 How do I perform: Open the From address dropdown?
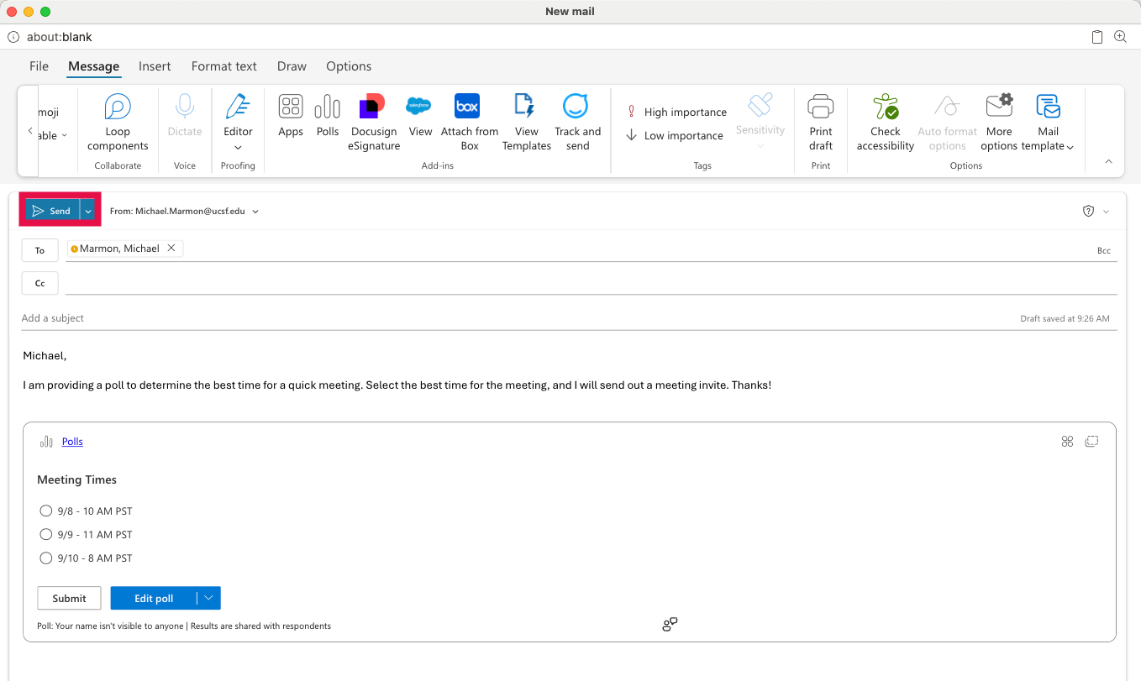click(255, 212)
